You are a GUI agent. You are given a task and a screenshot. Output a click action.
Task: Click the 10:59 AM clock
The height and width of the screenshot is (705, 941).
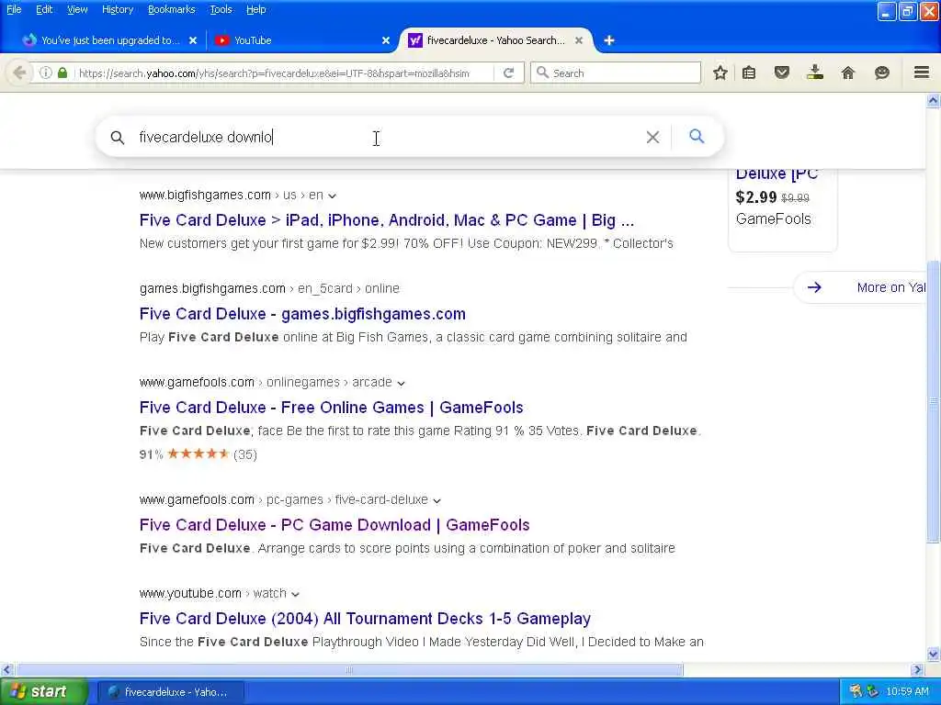pyautogui.click(x=907, y=692)
